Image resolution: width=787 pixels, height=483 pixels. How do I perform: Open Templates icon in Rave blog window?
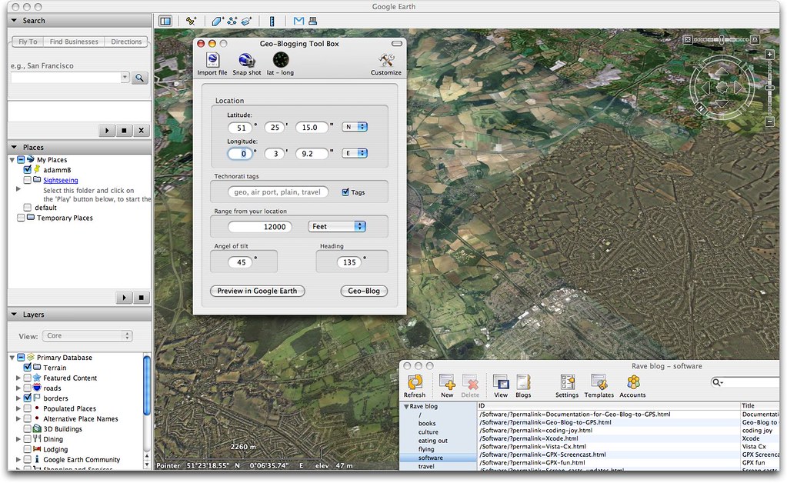[599, 382]
